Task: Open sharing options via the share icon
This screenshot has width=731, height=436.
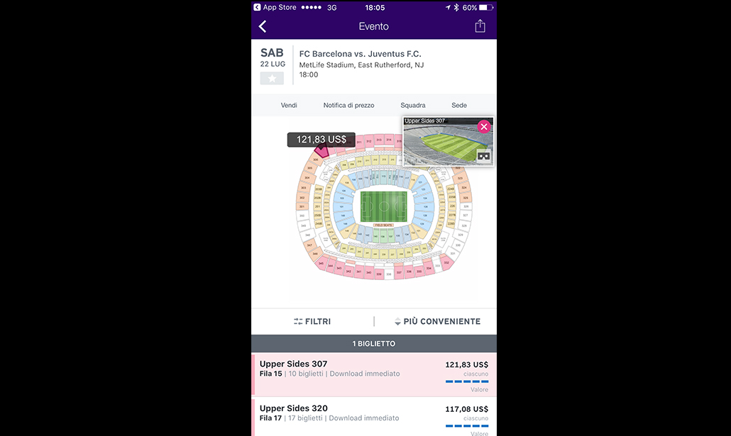Action: 480,25
